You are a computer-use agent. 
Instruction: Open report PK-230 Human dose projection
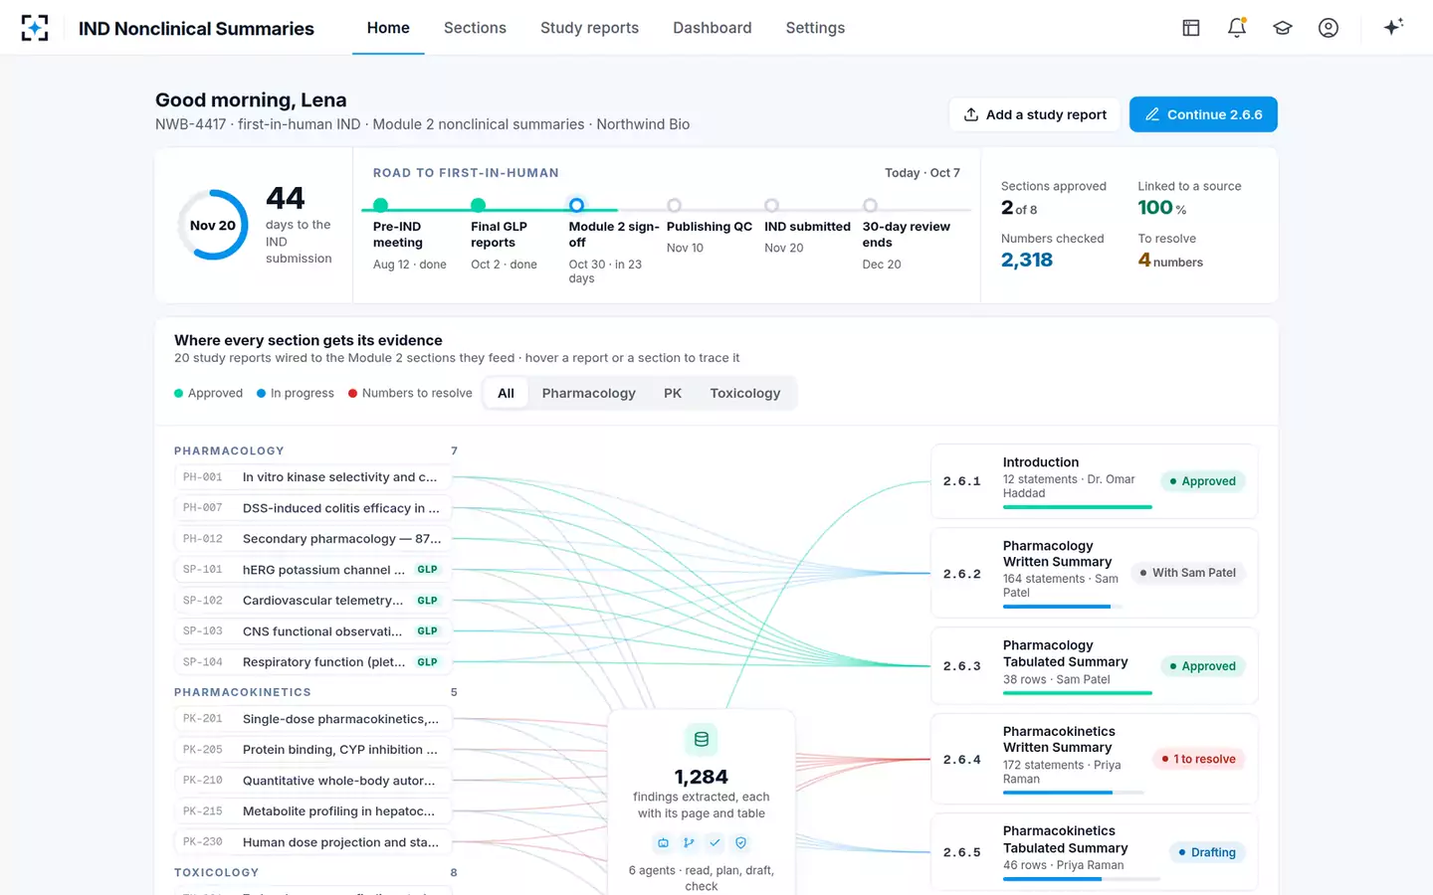click(312, 842)
